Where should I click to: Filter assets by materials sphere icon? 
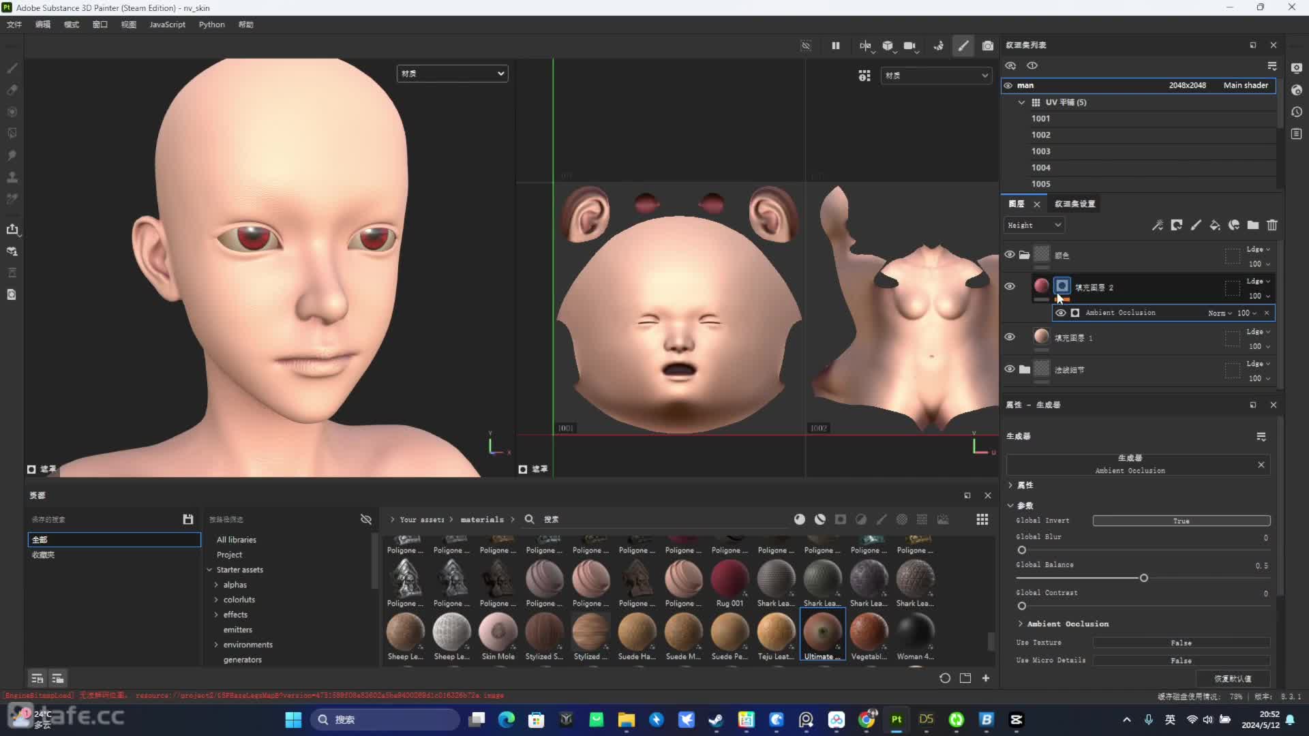coord(800,519)
